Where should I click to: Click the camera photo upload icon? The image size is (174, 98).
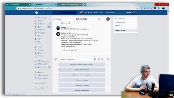[99, 59]
